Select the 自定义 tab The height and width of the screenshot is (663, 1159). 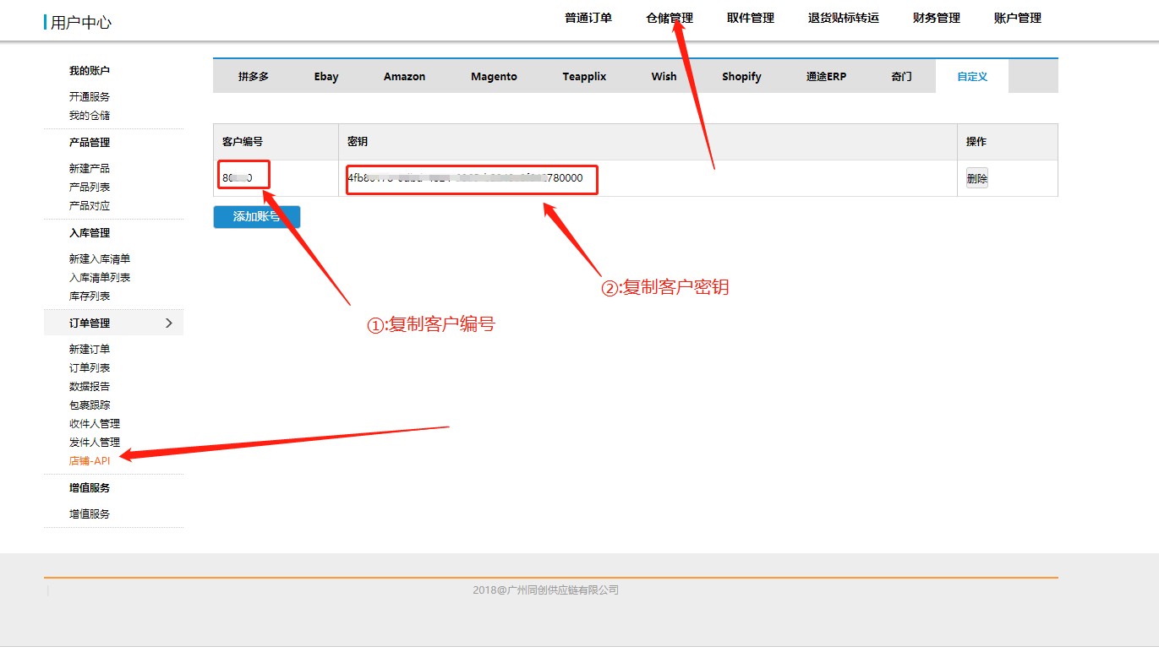point(971,76)
